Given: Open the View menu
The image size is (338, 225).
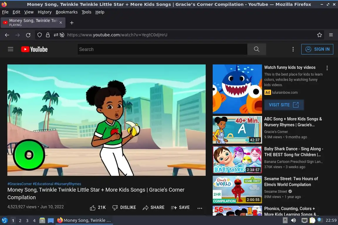Looking at the screenshot, I should (x=29, y=12).
